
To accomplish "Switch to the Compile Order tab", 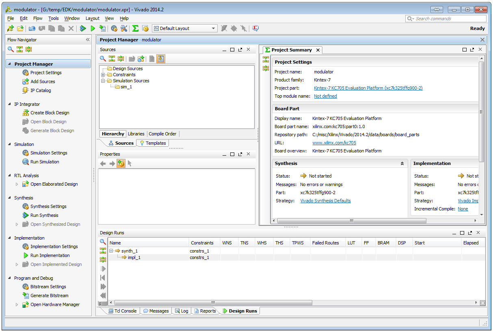I will point(162,134).
